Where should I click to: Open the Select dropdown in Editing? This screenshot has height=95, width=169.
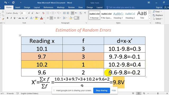point(158,19)
